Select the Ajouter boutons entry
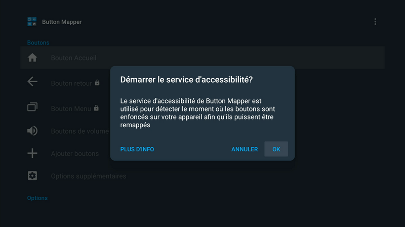405x227 pixels. click(x=75, y=153)
